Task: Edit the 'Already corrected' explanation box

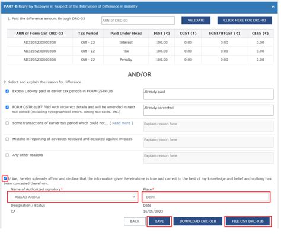Action: click(x=208, y=110)
